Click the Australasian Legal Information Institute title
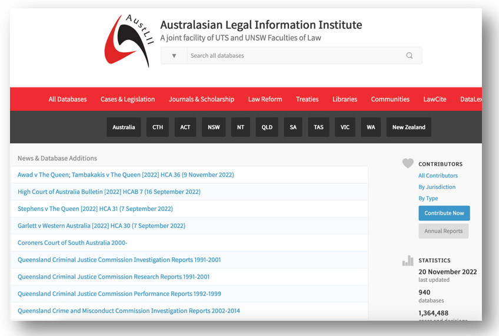Screen dimensions: 499x336 coord(261,25)
